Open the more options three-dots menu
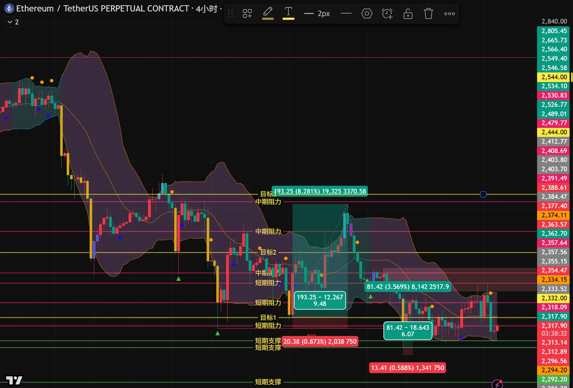 point(449,14)
